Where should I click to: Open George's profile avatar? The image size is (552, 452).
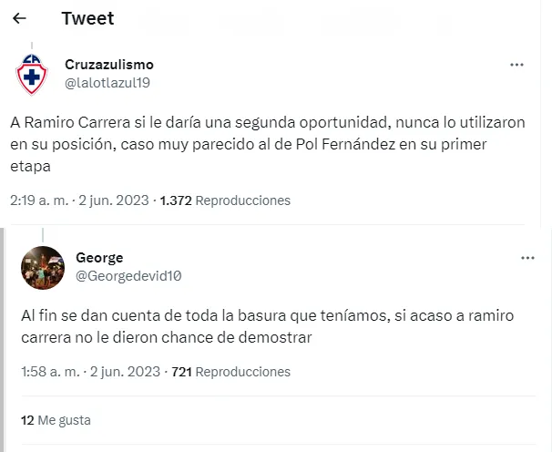tap(42, 267)
